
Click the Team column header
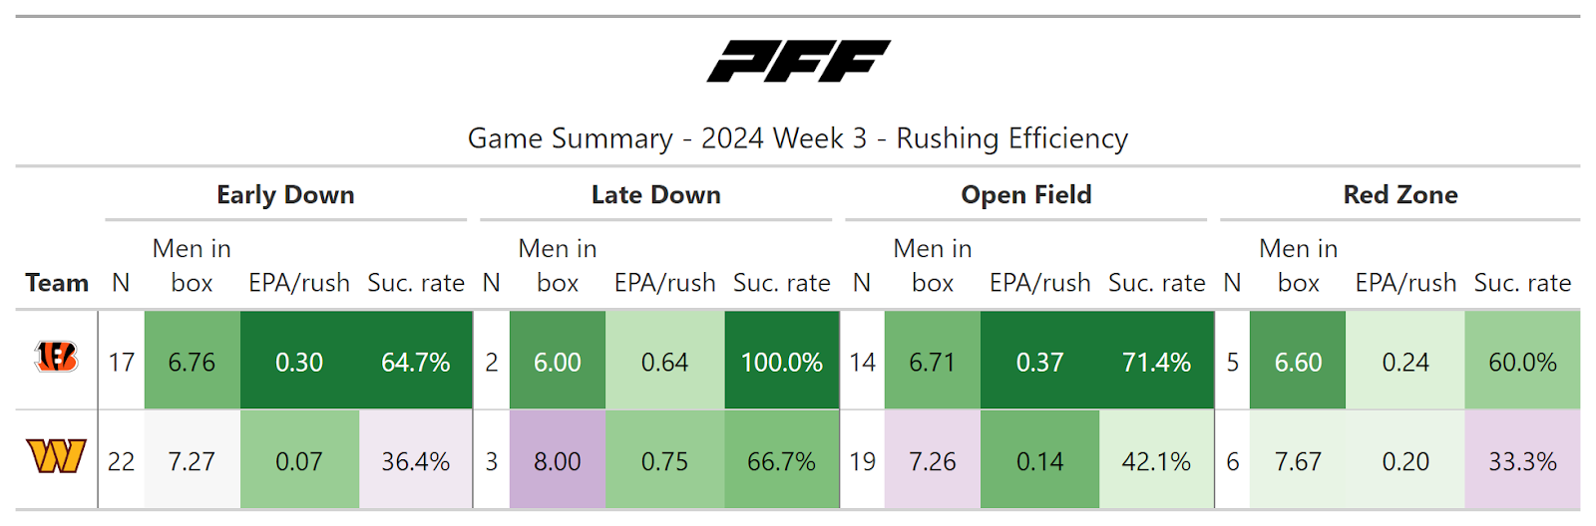pyautogui.click(x=57, y=283)
